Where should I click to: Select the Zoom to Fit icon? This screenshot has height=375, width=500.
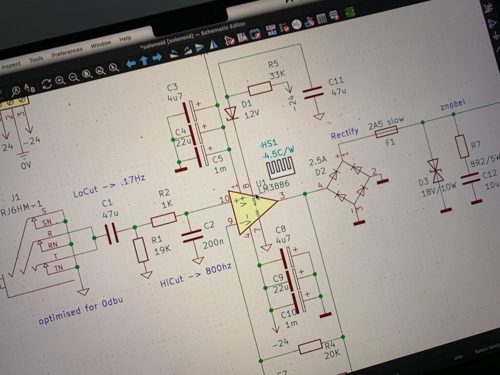(87, 74)
